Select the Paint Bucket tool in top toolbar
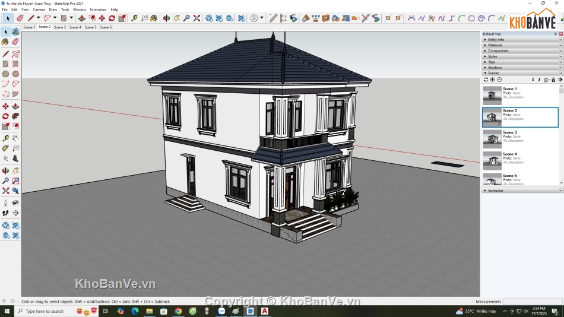564x317 pixels. click(154, 18)
